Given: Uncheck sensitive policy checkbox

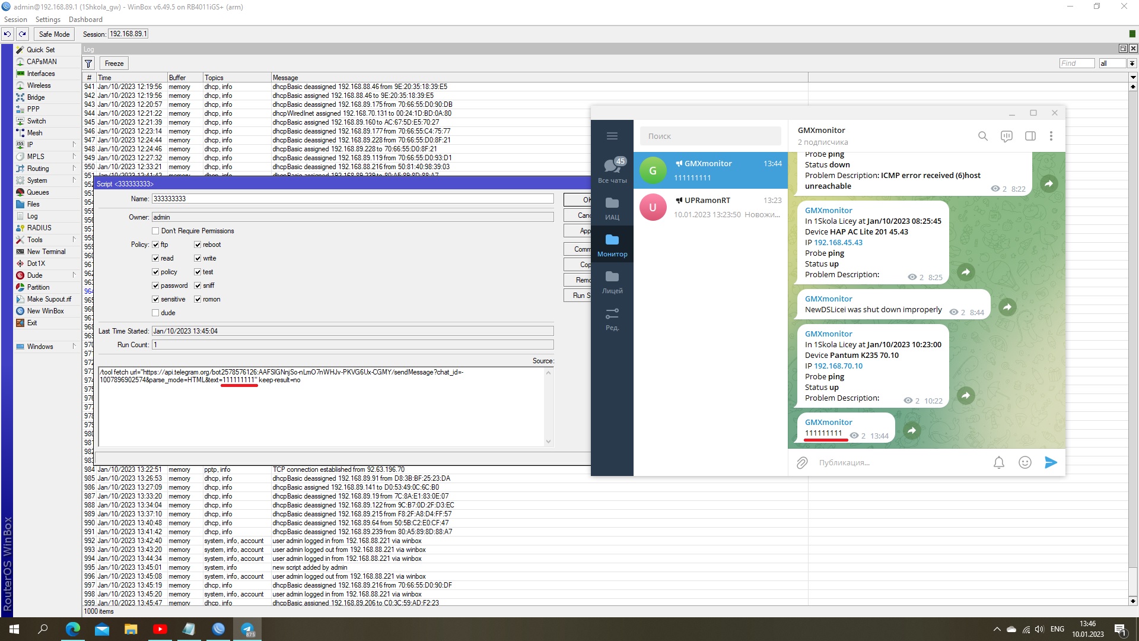Looking at the screenshot, I should pyautogui.click(x=155, y=299).
